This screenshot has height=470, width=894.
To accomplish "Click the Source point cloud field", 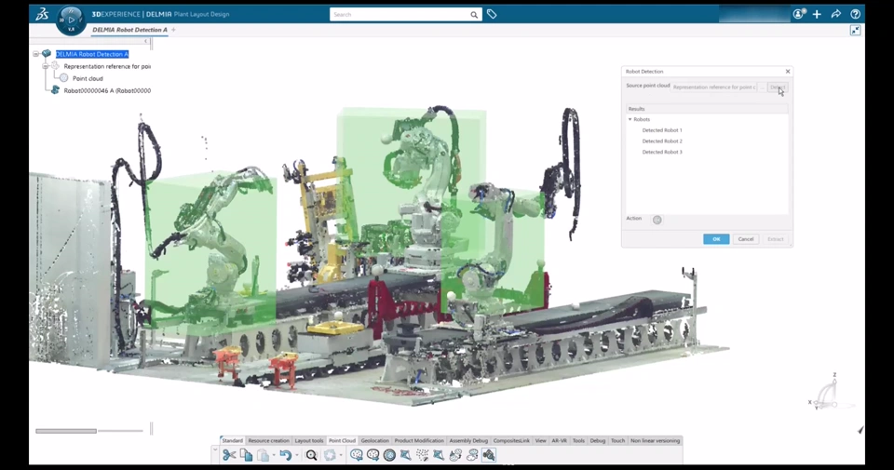I will [714, 87].
